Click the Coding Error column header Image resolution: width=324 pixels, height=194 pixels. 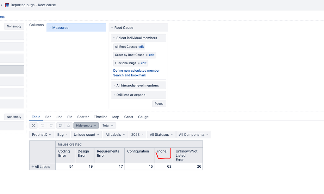point(64,153)
